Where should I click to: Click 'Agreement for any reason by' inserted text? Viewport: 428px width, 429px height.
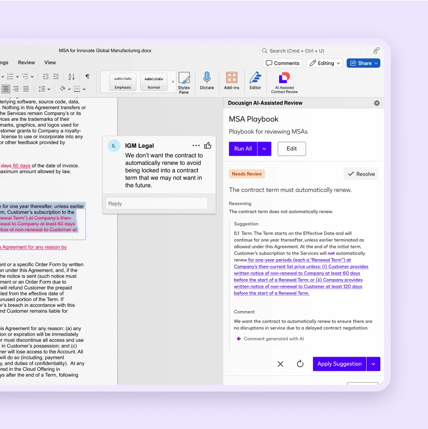[34, 248]
